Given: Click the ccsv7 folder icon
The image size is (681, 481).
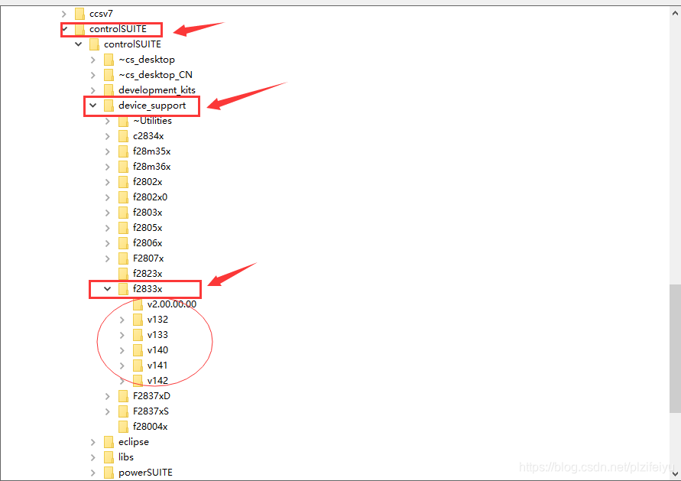Looking at the screenshot, I should point(80,14).
